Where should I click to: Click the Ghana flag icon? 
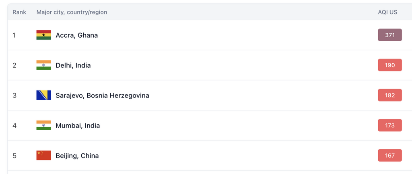[x=43, y=35]
